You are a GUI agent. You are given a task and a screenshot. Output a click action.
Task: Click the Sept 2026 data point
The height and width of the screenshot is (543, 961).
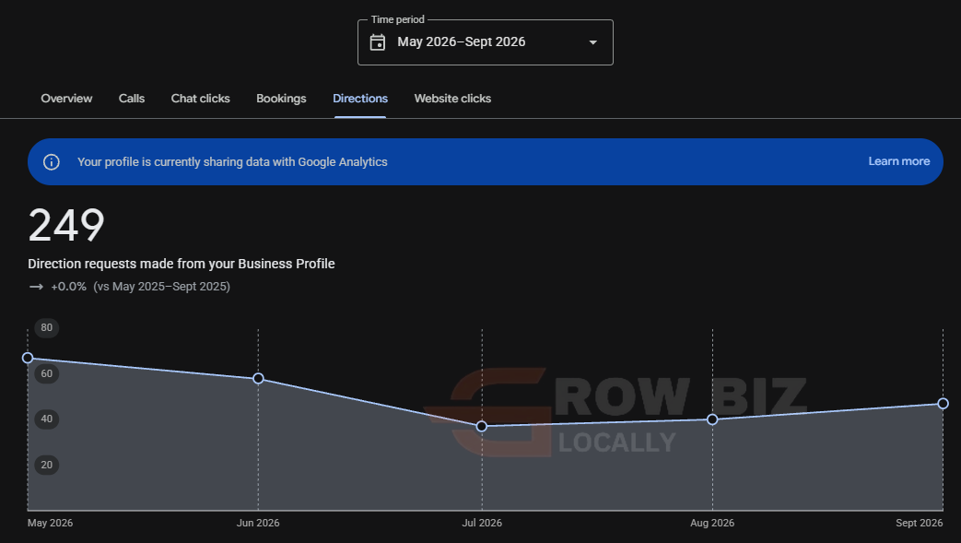point(943,403)
